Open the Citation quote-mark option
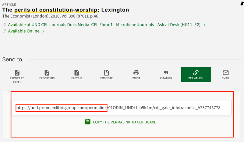Screen dimensions: 244x142 point(166,75)
